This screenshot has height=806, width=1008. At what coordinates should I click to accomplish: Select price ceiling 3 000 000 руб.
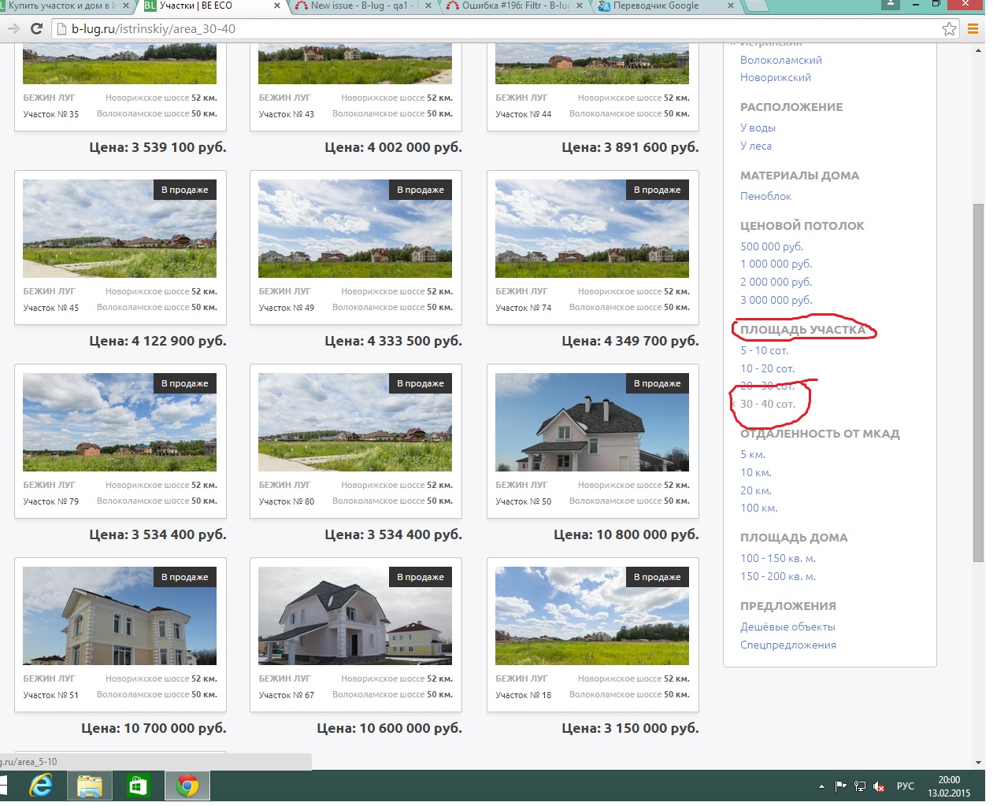click(776, 300)
